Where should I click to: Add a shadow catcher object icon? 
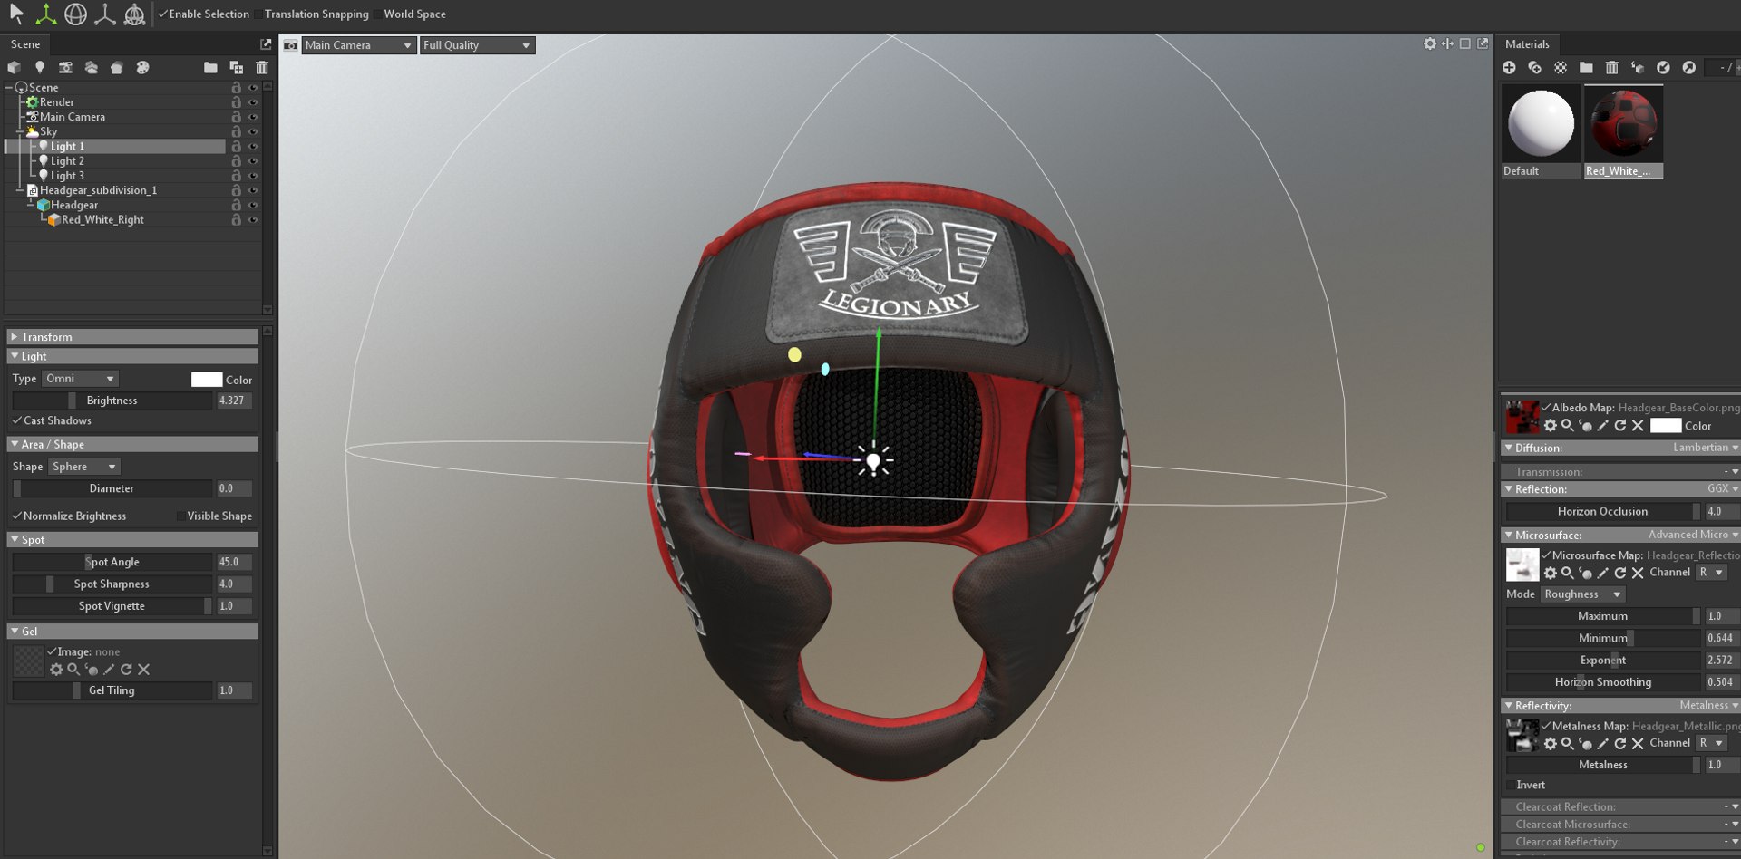pos(116,67)
